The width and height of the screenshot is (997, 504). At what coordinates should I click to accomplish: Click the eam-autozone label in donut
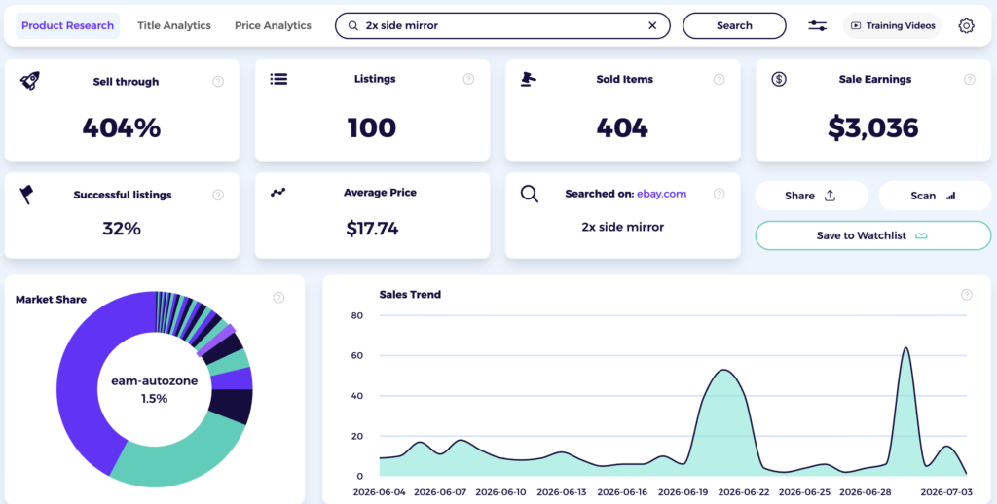(155, 381)
